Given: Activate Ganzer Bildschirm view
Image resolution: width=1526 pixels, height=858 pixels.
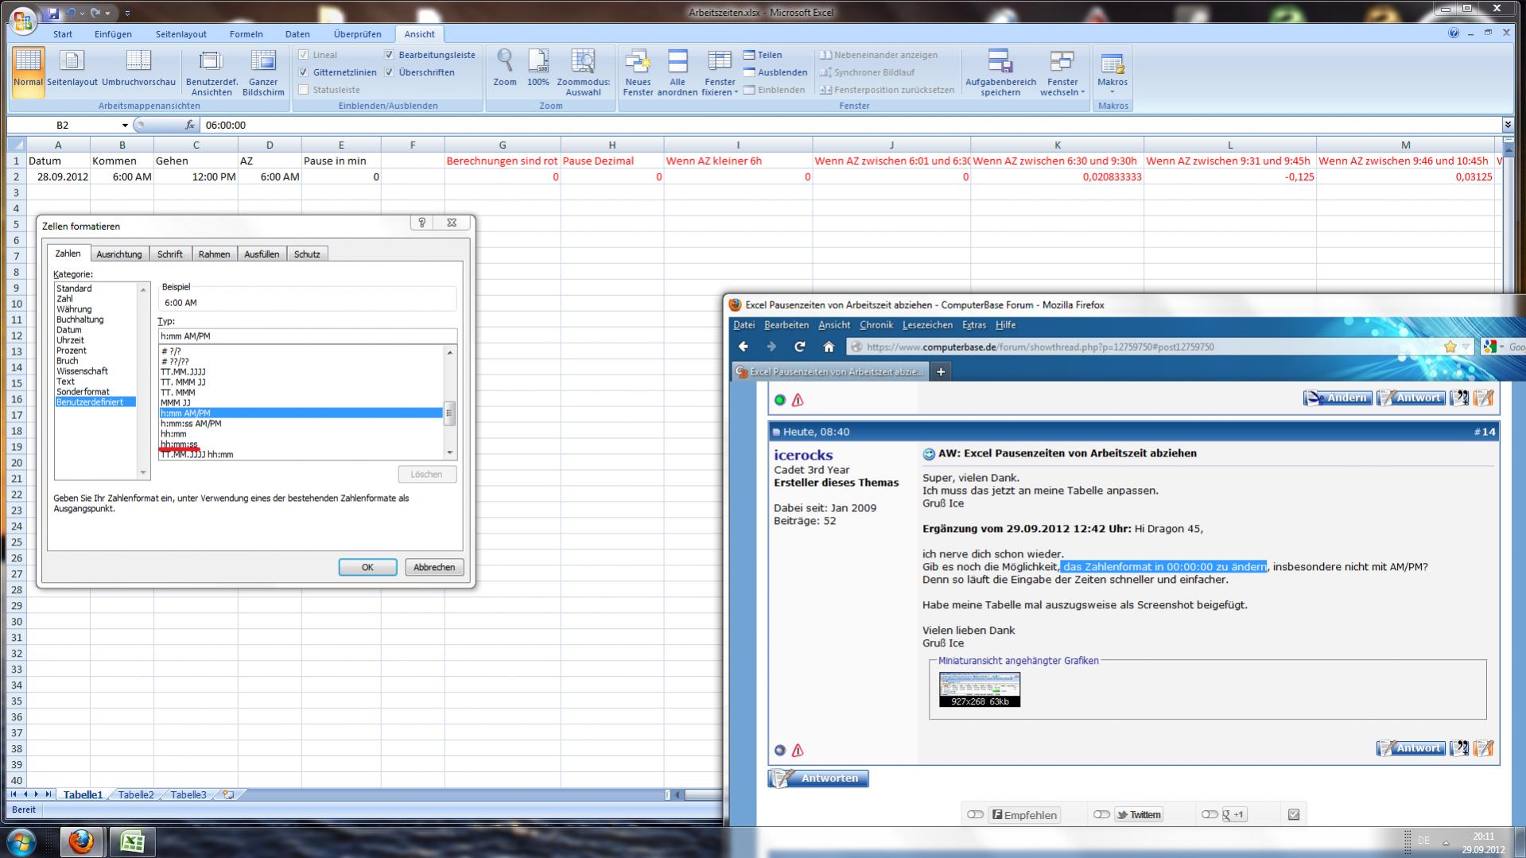Looking at the screenshot, I should point(263,72).
